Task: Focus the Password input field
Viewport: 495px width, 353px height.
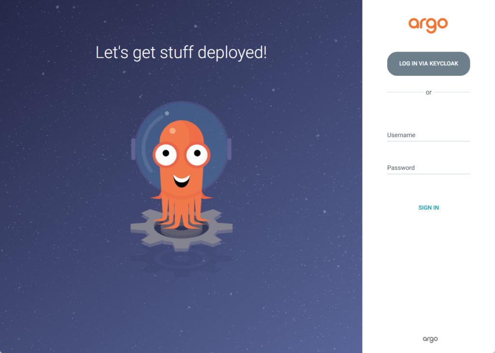Action: tap(428, 168)
